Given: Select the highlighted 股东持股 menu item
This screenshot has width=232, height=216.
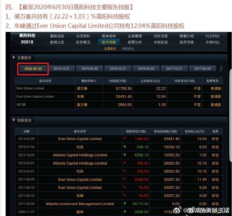Looking at the screenshot, I should [x=109, y=42].
